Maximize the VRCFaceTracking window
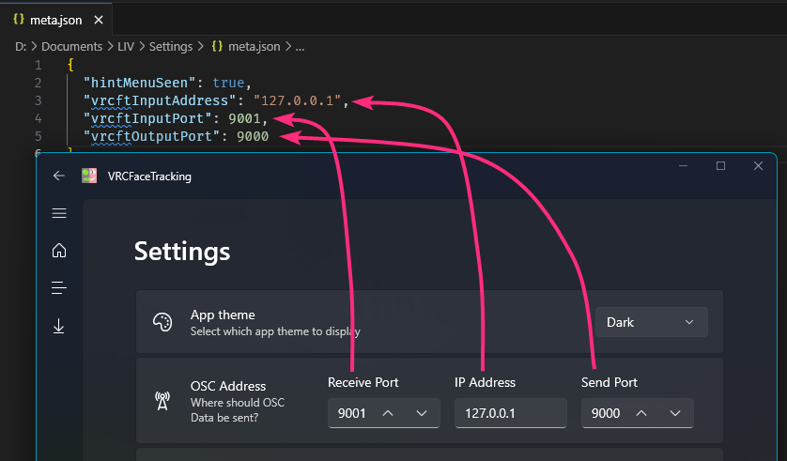 720,165
